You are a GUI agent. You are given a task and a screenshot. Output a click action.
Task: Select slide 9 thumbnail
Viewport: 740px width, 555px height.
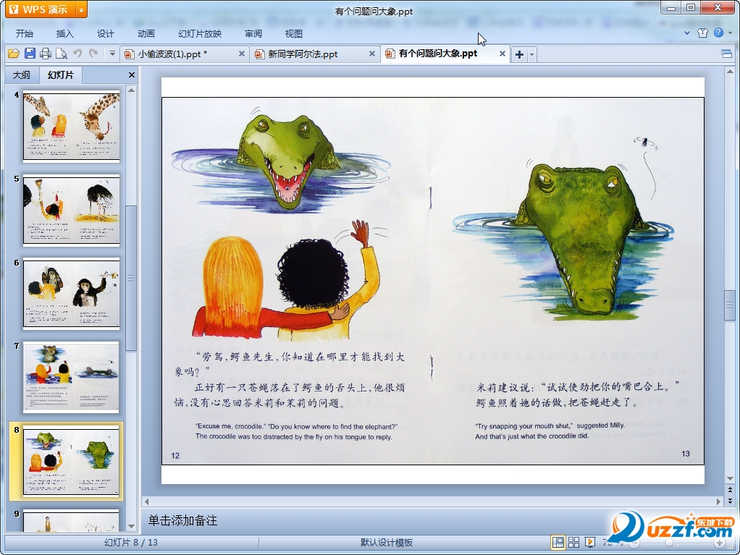71,520
